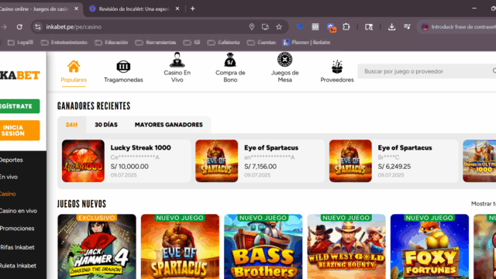Open the Eye of Spartacus S/ 7,156.00 thumbnail
The height and width of the screenshot is (279, 496).
[217, 160]
